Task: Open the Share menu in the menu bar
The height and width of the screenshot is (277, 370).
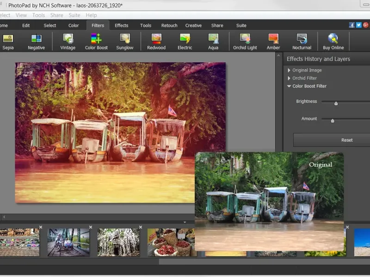Action: pos(56,15)
